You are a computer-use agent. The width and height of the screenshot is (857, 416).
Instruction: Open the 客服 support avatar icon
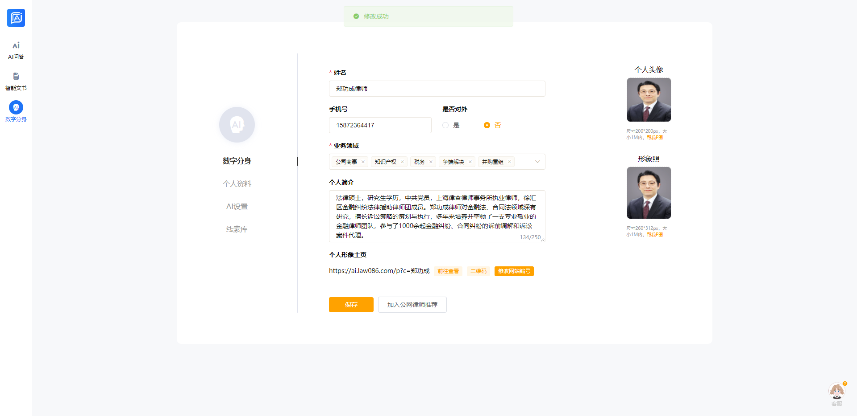(x=836, y=392)
